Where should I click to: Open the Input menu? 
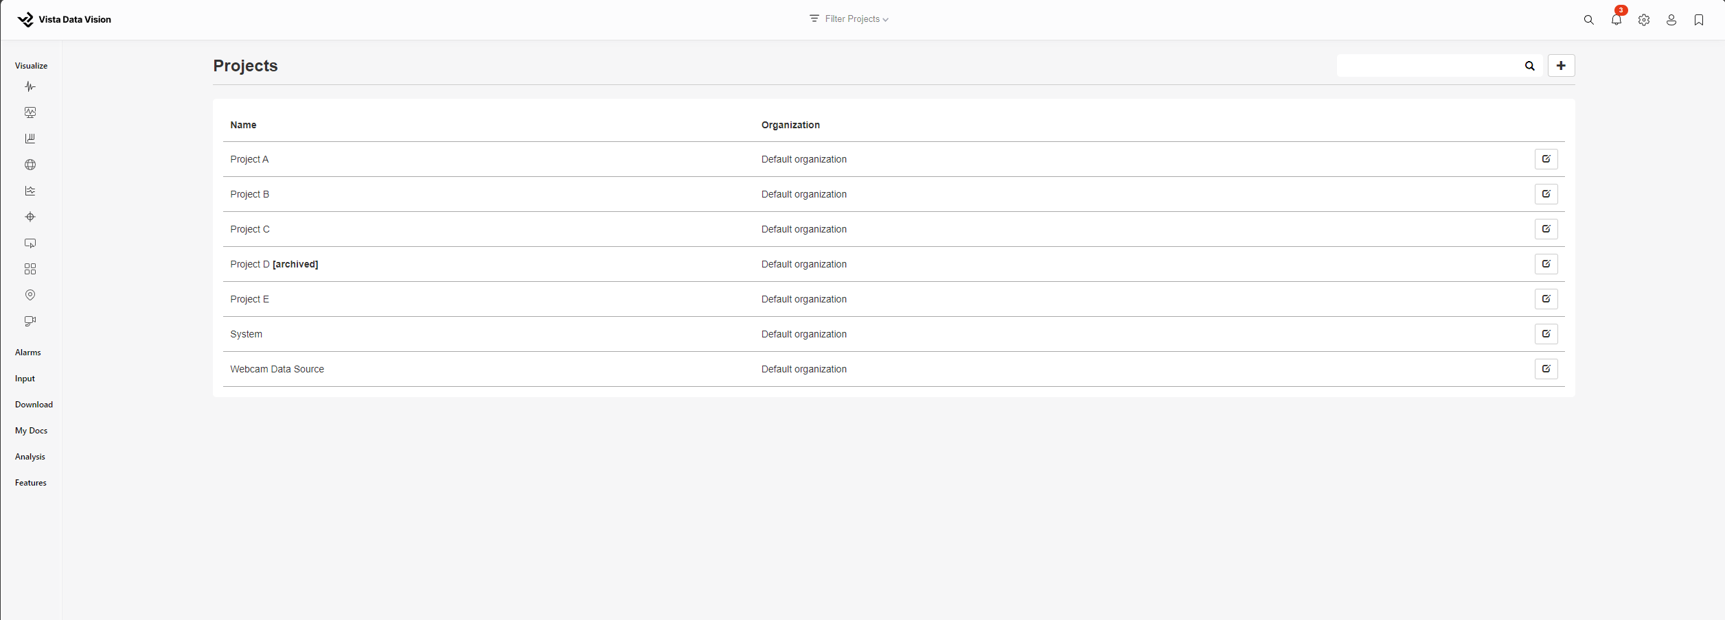pyautogui.click(x=25, y=379)
